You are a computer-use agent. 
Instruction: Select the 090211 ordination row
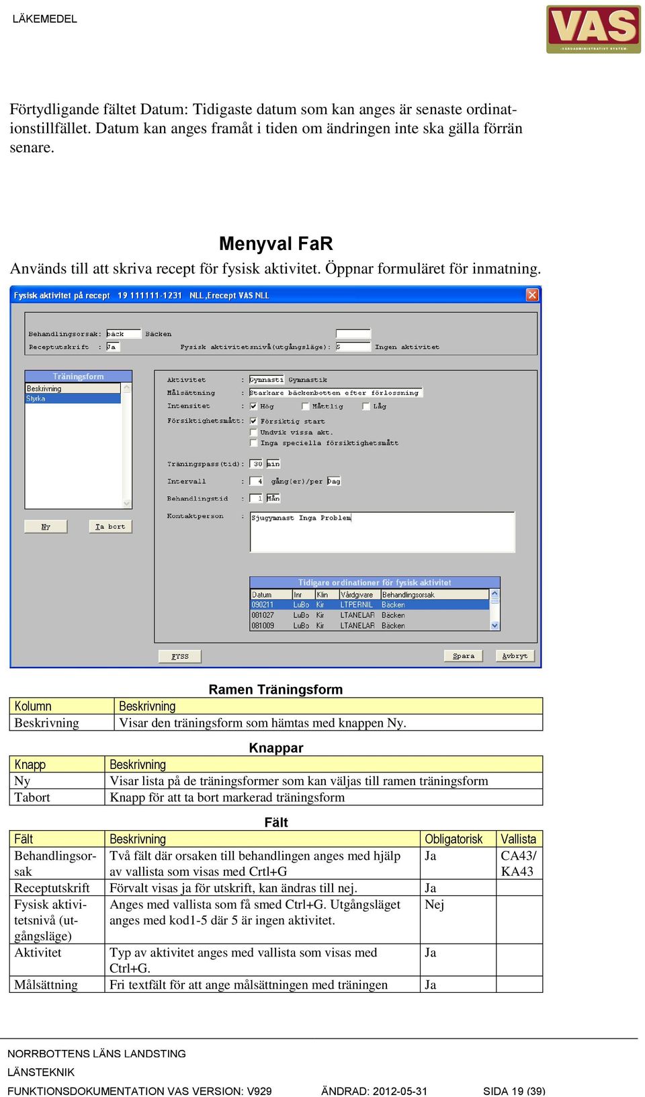(x=370, y=605)
